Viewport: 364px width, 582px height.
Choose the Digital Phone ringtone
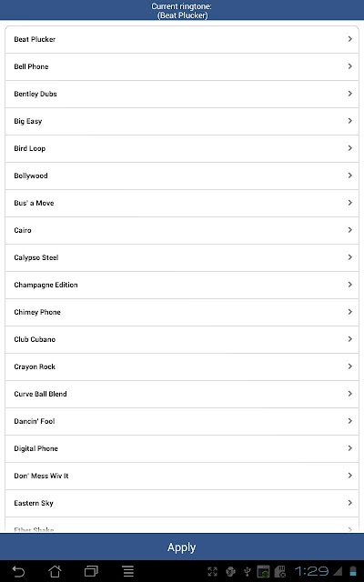(182, 448)
